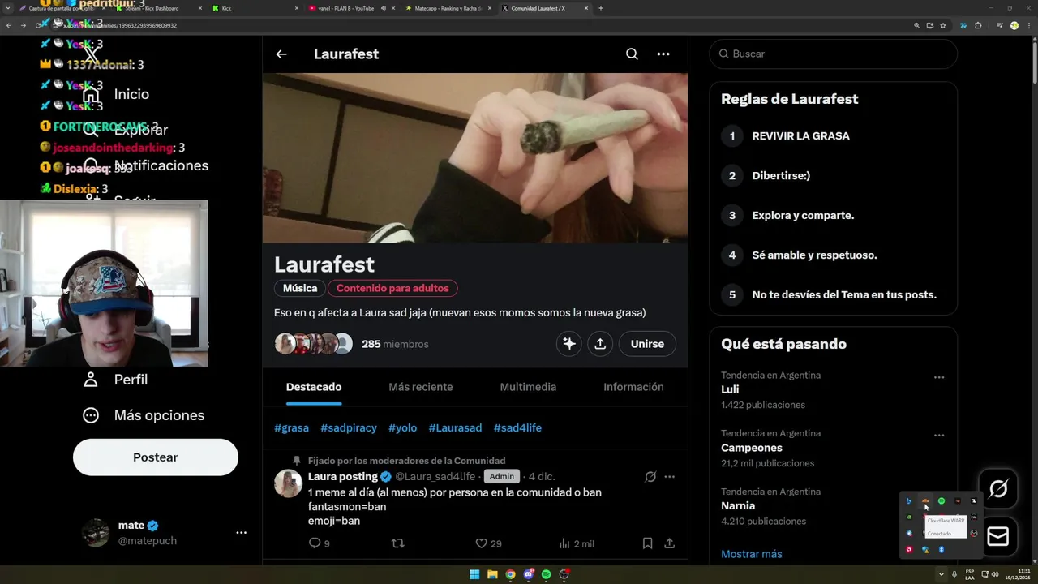Like the pinned post with 29 likes

(481, 543)
